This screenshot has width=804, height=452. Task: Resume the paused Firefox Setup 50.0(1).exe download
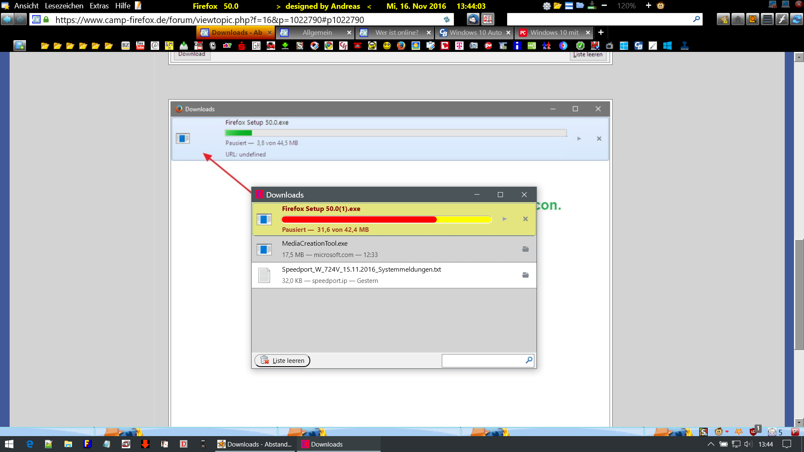pyautogui.click(x=504, y=219)
